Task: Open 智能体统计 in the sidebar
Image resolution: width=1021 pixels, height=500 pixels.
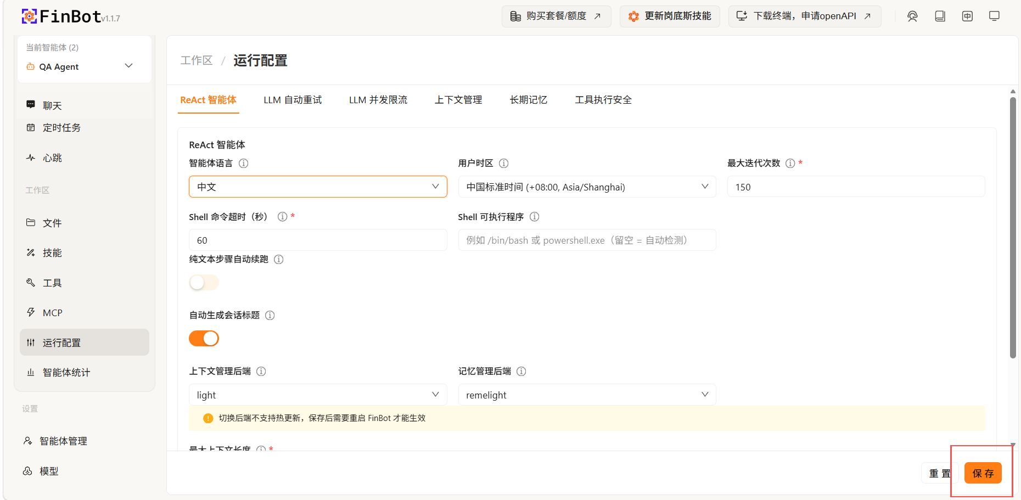Action: 85,372
